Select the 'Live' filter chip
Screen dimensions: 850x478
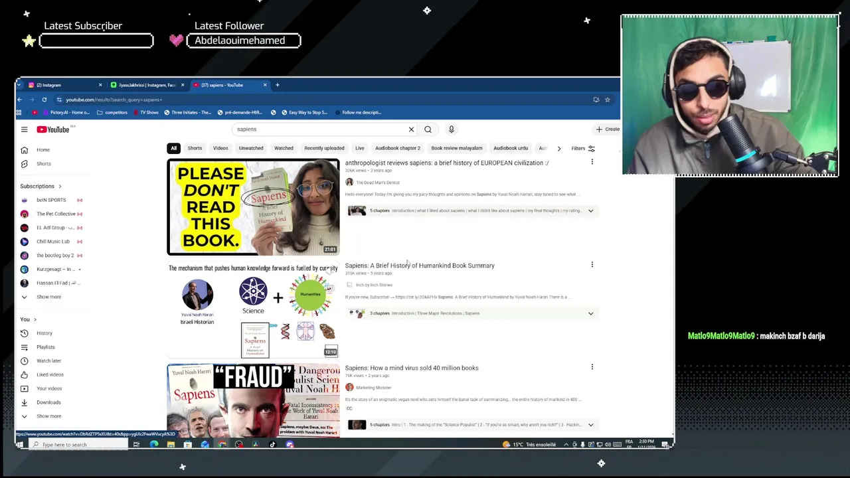pyautogui.click(x=359, y=148)
